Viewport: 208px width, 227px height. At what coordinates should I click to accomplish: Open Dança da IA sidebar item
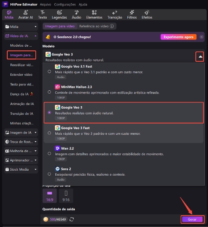[x=22, y=94]
